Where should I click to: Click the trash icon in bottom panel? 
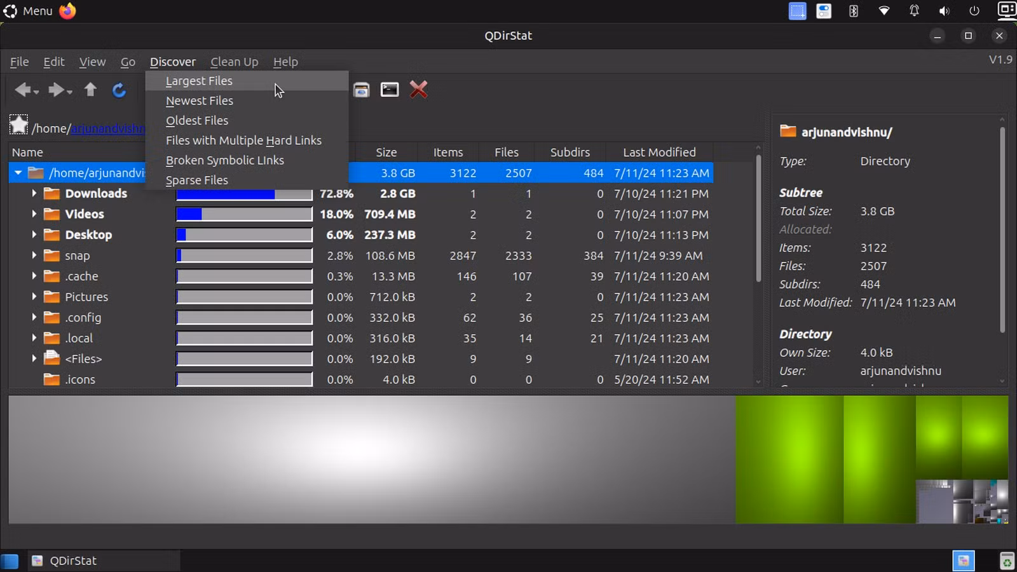click(1007, 561)
